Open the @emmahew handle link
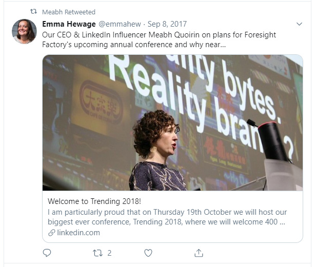315x267 pixels. (120, 24)
